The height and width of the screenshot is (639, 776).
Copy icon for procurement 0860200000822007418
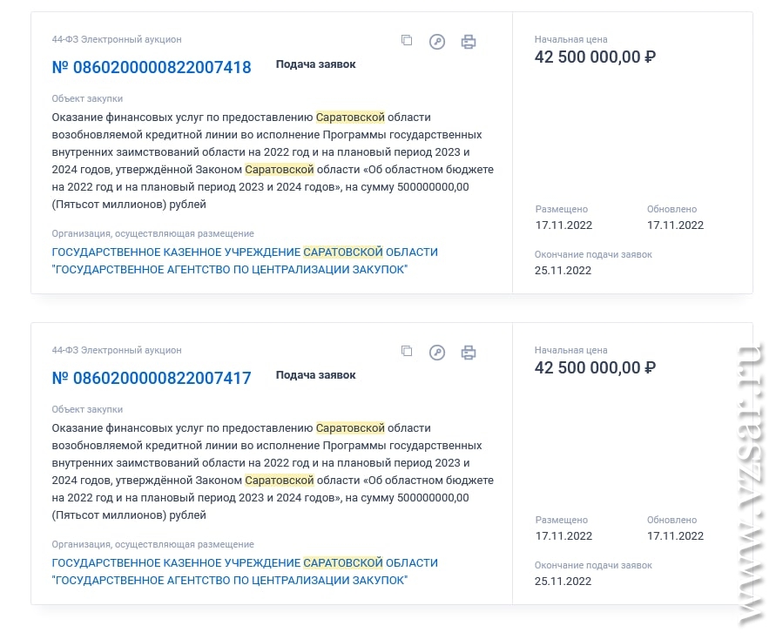[407, 41]
